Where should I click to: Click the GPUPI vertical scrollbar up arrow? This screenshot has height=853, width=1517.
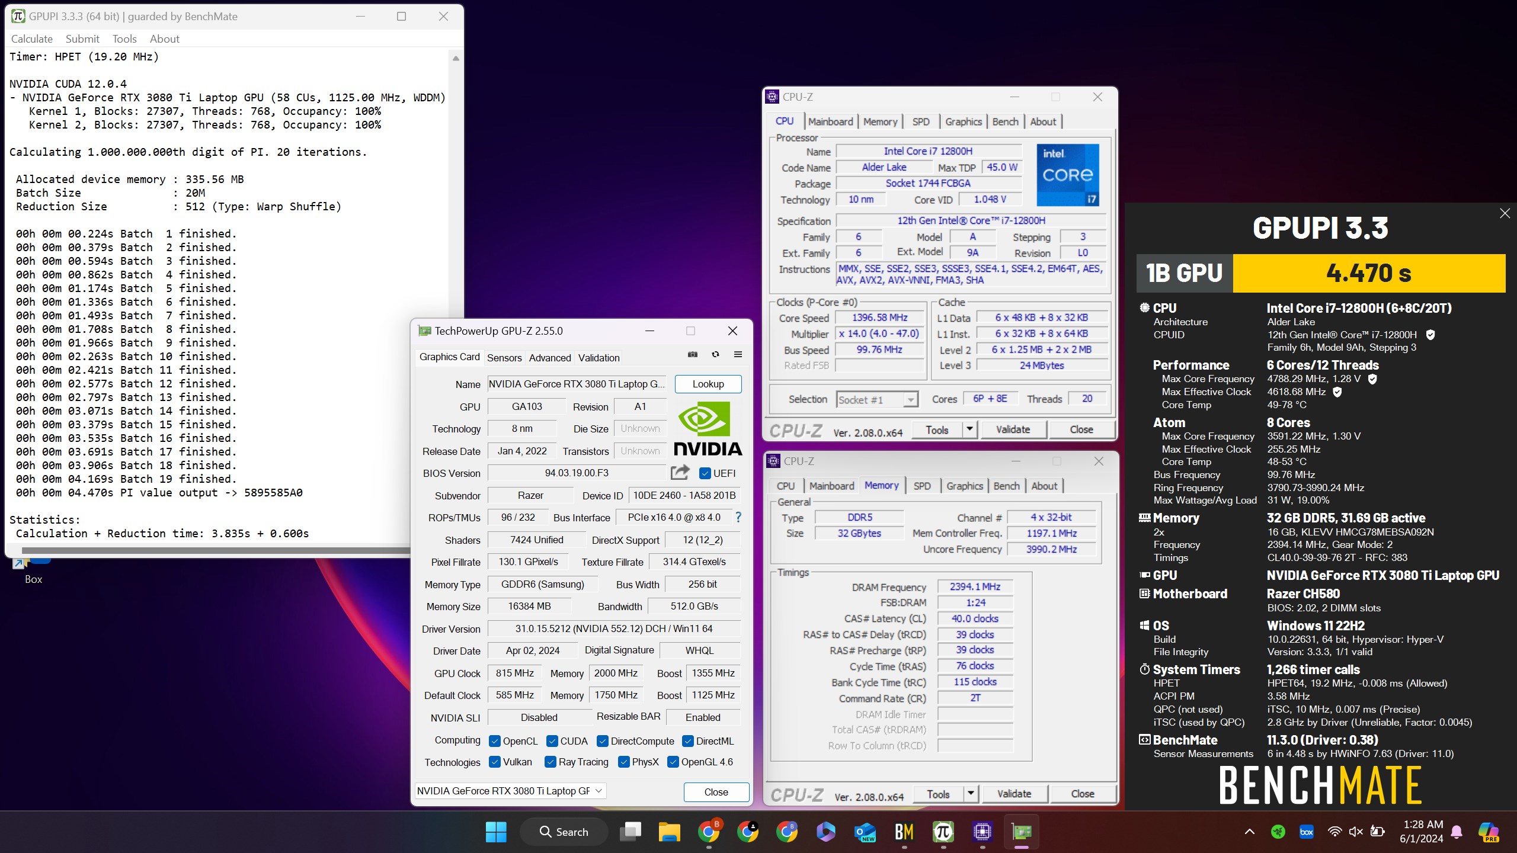[456, 58]
